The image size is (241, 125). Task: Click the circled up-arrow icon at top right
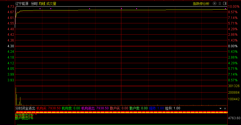coord(215,4)
